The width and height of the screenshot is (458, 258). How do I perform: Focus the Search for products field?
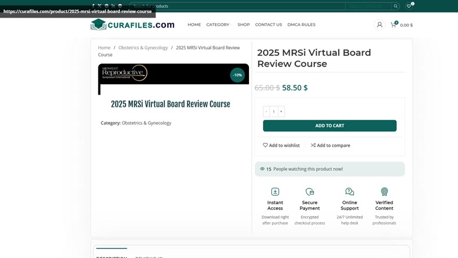[237, 6]
